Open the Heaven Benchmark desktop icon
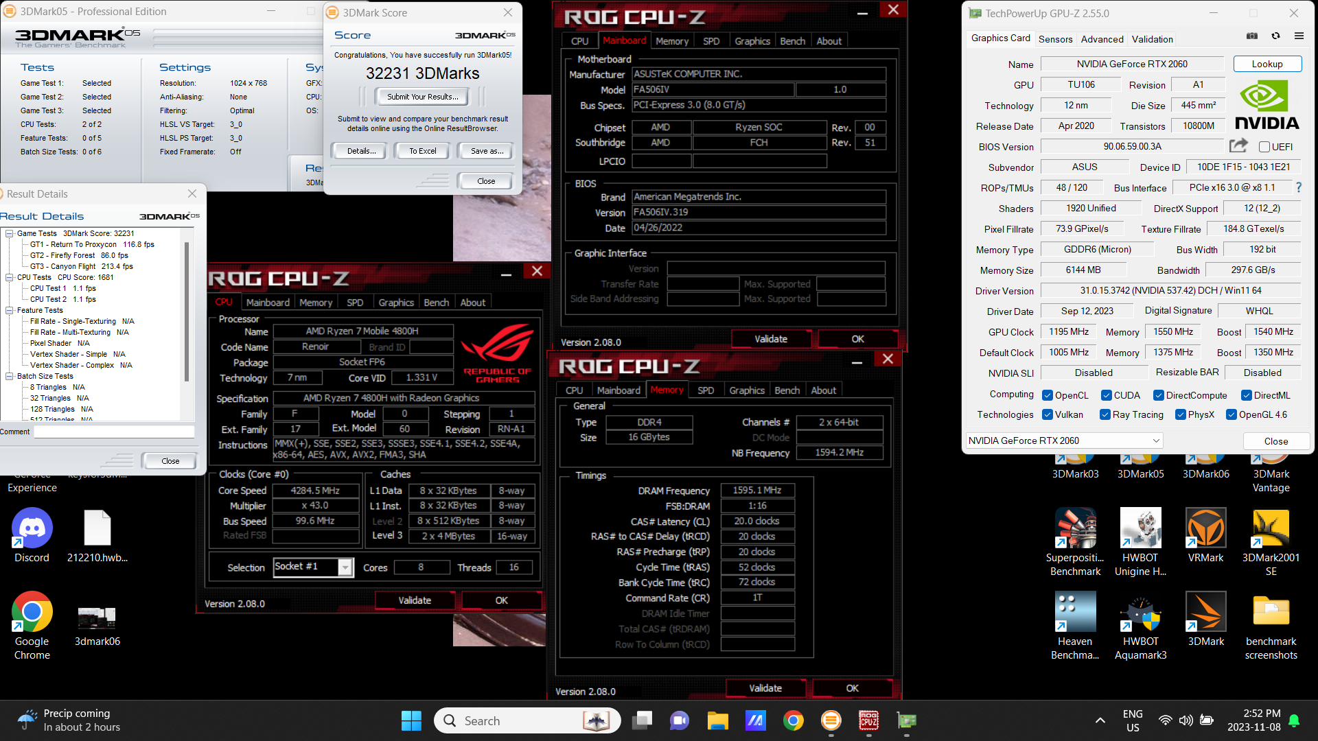This screenshot has width=1318, height=741. (x=1075, y=626)
